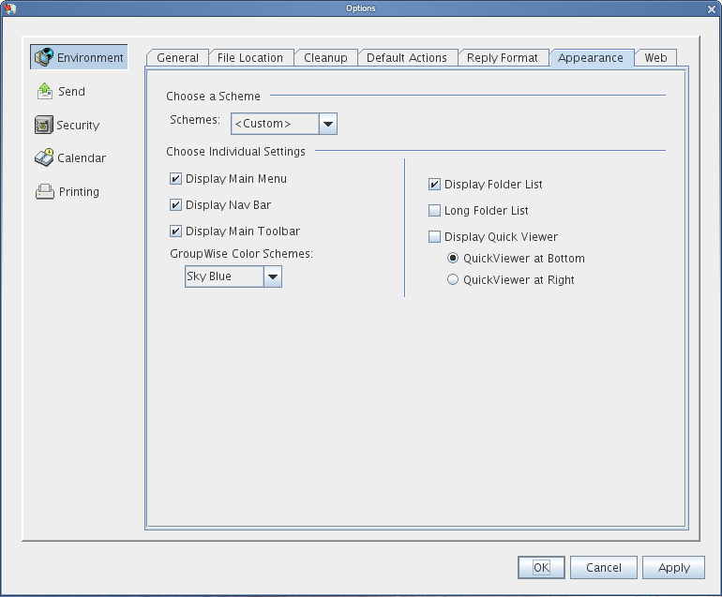The height and width of the screenshot is (597, 722).
Task: Click the Apply button
Action: coord(673,568)
